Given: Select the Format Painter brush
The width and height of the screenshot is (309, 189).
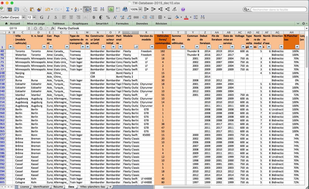Looking at the screenshot, I should click(x=39, y=9).
